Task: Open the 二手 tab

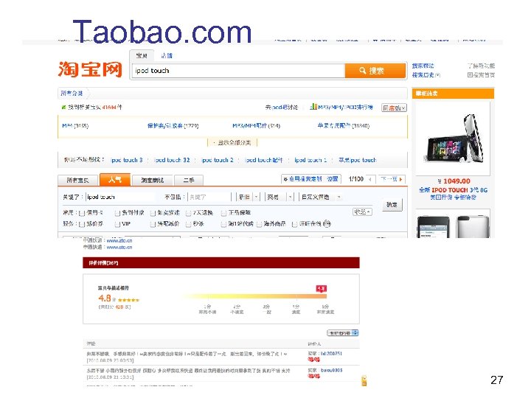Action: pos(189,180)
